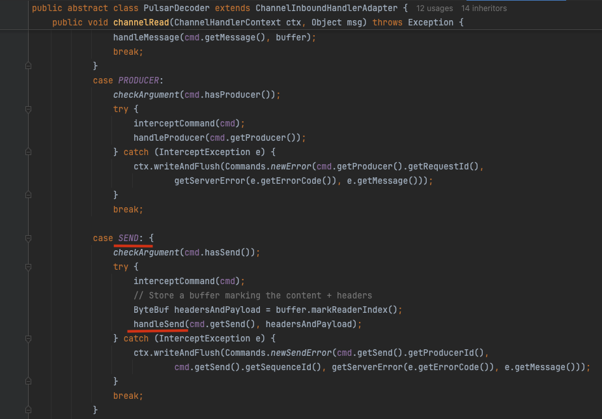Open the '12 usages' inlay hint
The image size is (602, 419).
(x=434, y=8)
